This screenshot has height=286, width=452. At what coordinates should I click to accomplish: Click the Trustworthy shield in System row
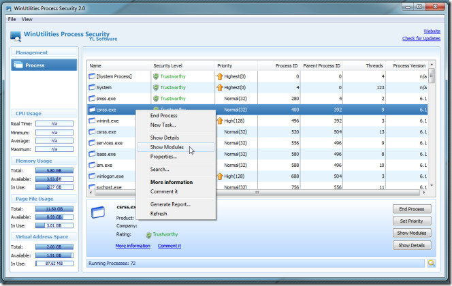156,87
